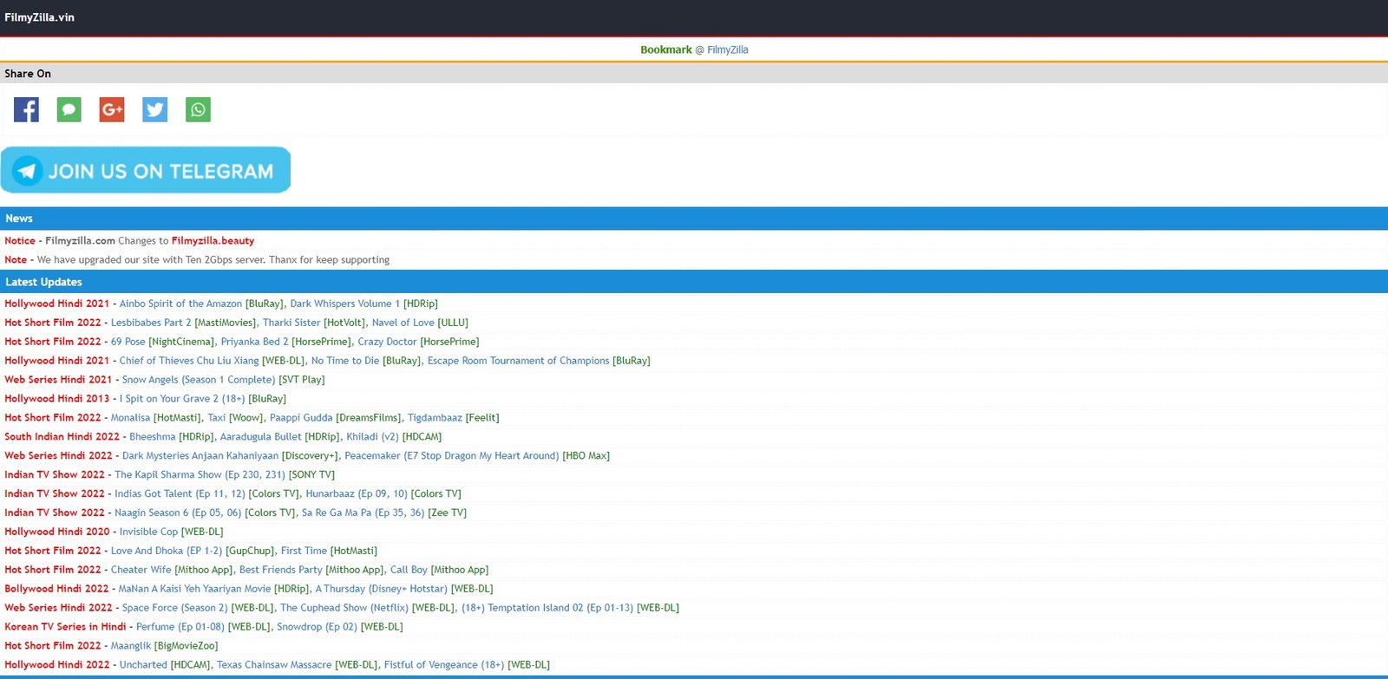The image size is (1388, 679).
Task: Open Invisible Cop link
Action: 148,532
